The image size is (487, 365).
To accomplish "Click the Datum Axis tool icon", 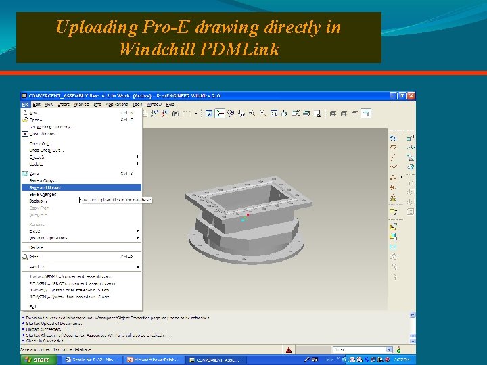I will coord(393,157).
